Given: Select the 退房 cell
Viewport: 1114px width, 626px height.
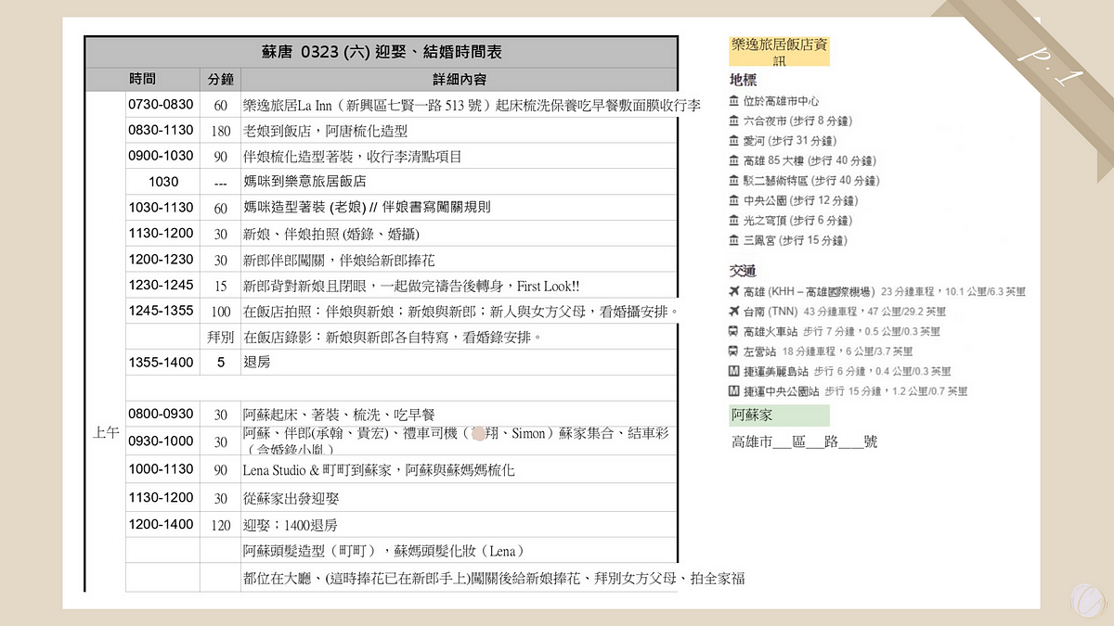Looking at the screenshot, I should 459,363.
